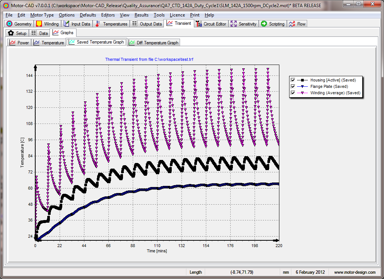Click the Power graph icon
384x279 pixels.
point(12,42)
